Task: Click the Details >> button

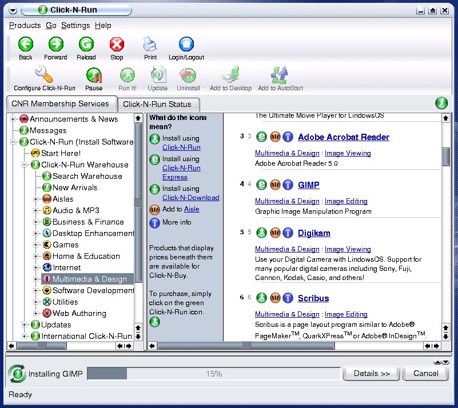Action: pos(371,374)
